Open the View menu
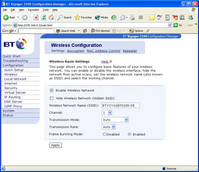This screenshot has height=172, width=199. tap(22, 10)
